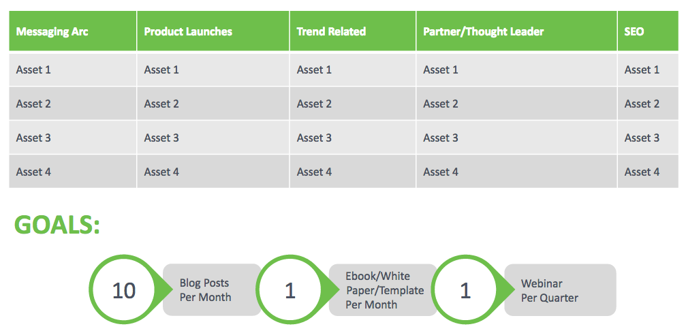Select Asset 2 in Product Launches column
686x331 pixels.
point(161,104)
